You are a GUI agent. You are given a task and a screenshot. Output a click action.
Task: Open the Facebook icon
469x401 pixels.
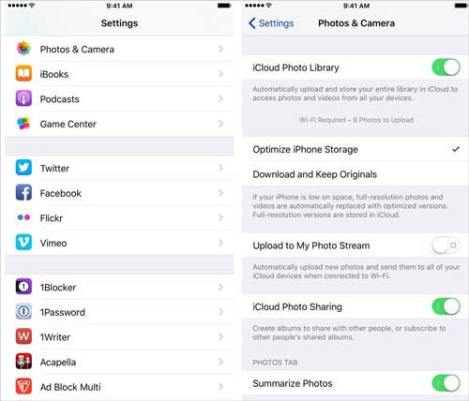[23, 193]
